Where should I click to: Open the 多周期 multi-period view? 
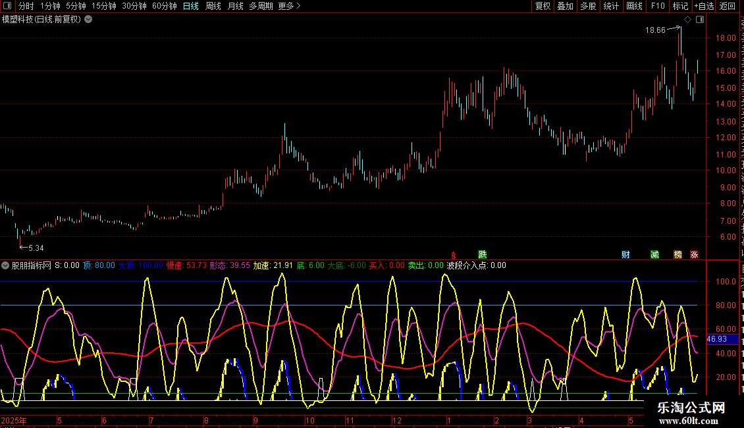(x=261, y=6)
